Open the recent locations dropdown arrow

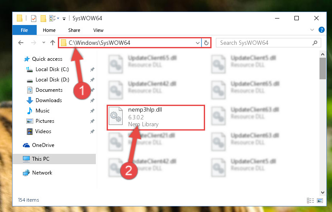pos(44,43)
